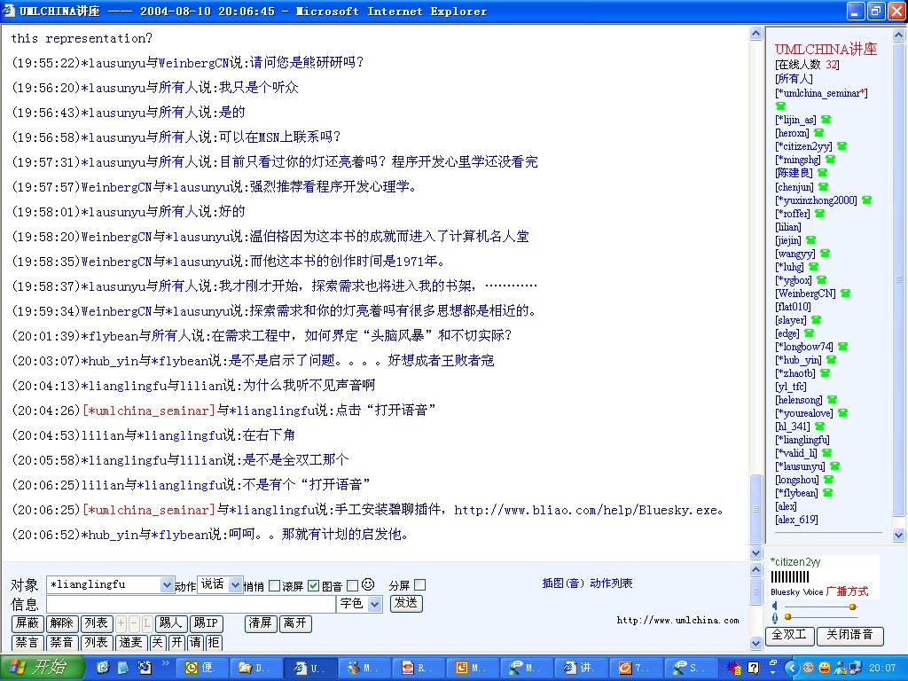Open language bar options arrow
This screenshot has width=908, height=681.
coord(773,672)
